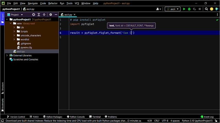Click the 4 spaces indent setting
This screenshot has height=123, width=220.
(175, 121)
